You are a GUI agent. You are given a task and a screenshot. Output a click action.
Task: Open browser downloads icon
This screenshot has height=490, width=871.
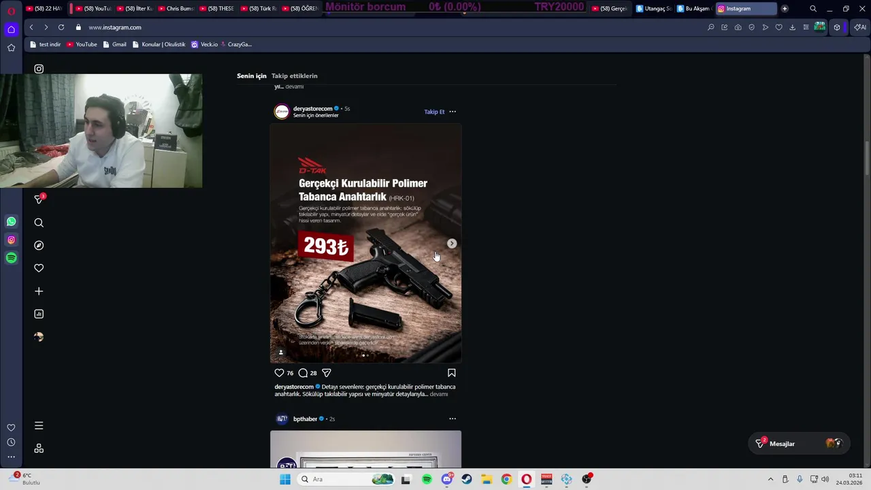click(792, 27)
